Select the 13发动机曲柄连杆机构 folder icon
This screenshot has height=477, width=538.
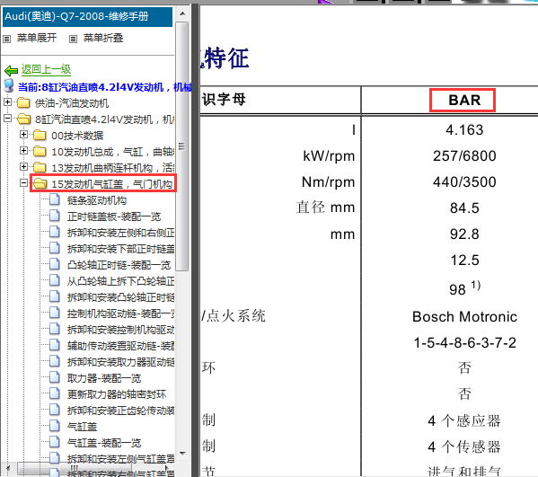point(40,167)
